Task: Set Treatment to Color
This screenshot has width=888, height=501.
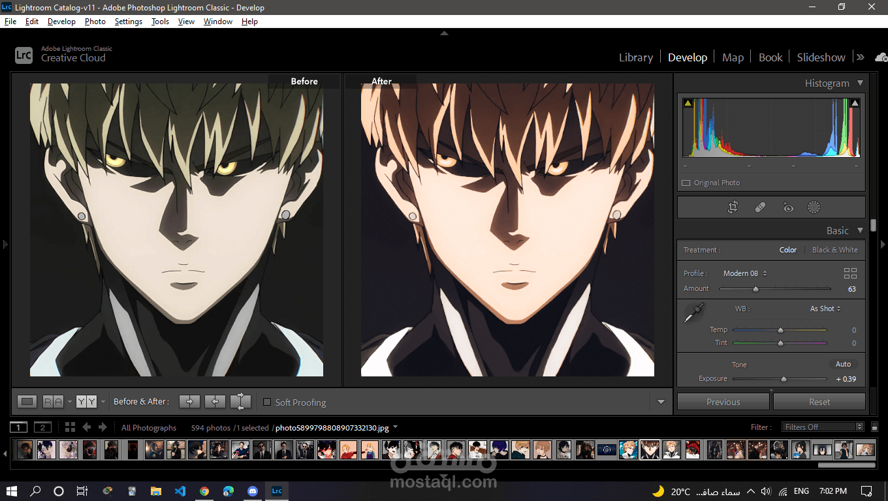Action: point(788,250)
